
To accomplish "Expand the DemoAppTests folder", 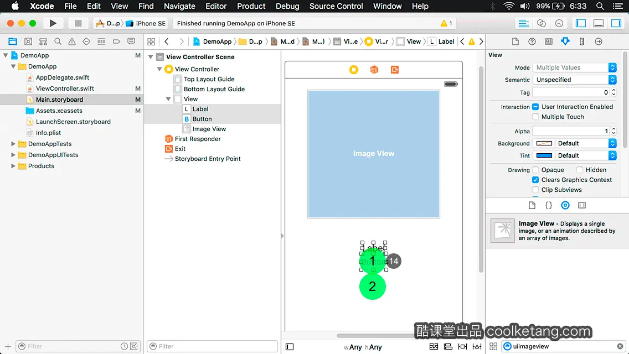I will (13, 143).
